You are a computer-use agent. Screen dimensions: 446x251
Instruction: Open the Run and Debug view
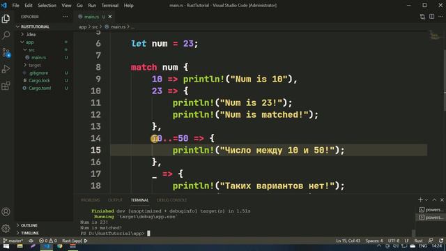[x=6, y=69]
